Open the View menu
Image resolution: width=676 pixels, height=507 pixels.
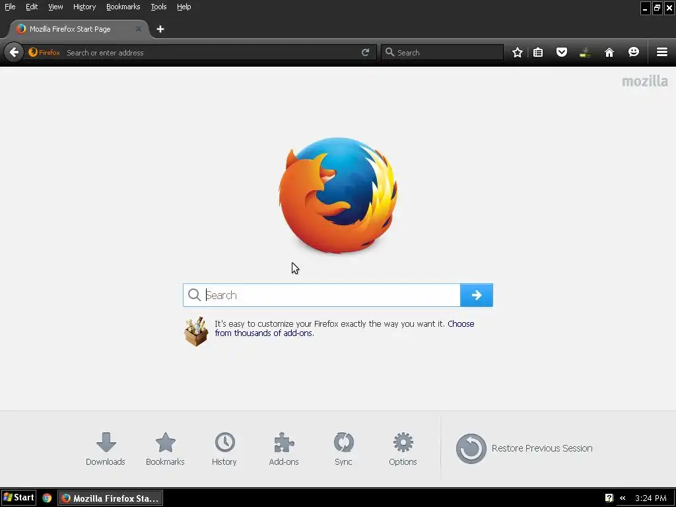[x=55, y=7]
